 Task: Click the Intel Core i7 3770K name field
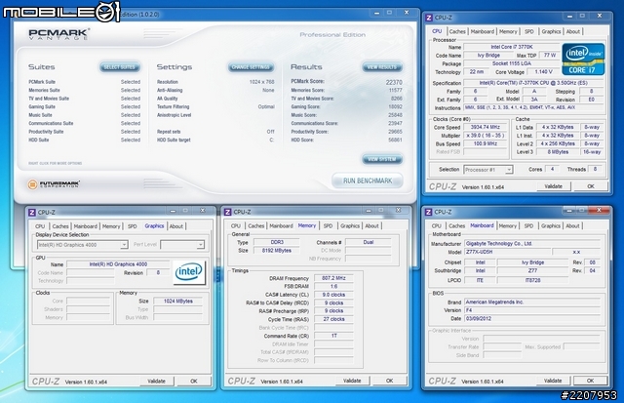511,47
